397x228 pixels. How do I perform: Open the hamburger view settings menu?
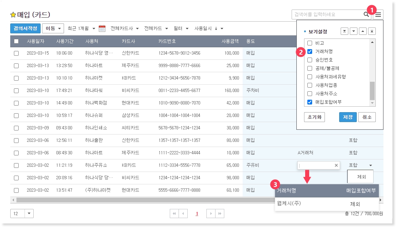pyautogui.click(x=378, y=15)
